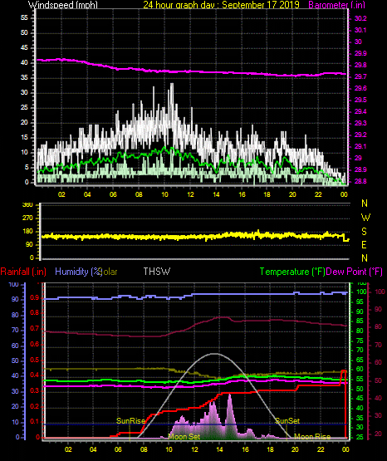
Task: Click the 12 hour tick under wind chart
Action: (190, 194)
